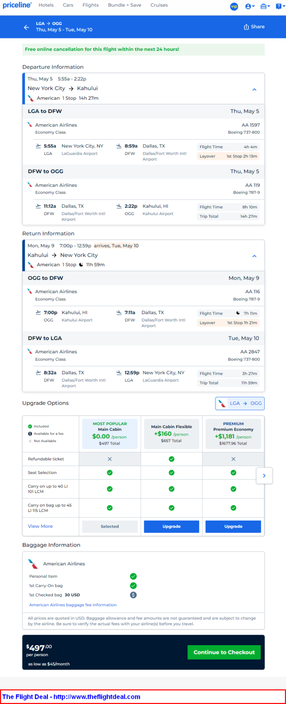
Task: Select the Premium Economy fare card
Action: (x=233, y=433)
